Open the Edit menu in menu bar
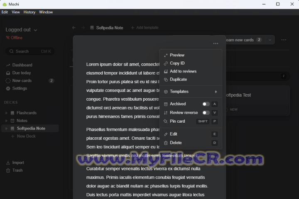The height and width of the screenshot is (199, 299). point(5,12)
